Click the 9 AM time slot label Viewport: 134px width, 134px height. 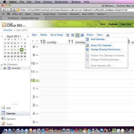(x=36, y=55)
